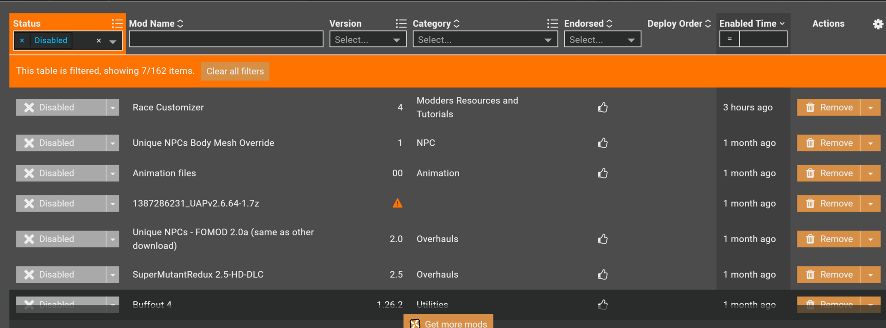This screenshot has width=886, height=328.
Task: Click Version column header label
Action: point(345,24)
